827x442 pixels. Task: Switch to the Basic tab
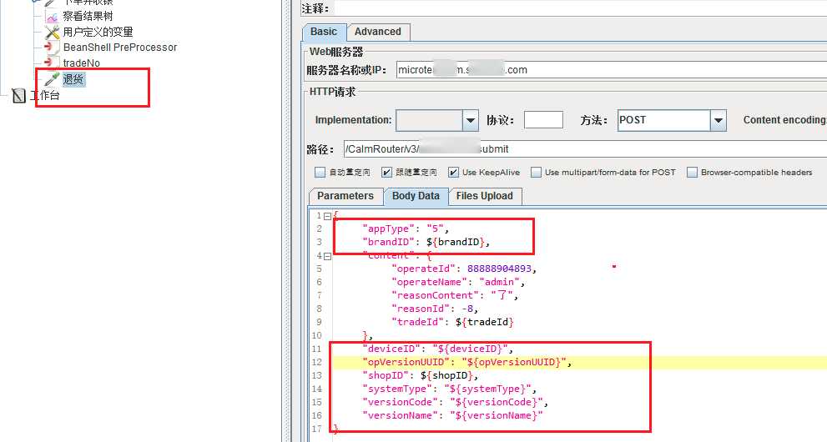(324, 32)
